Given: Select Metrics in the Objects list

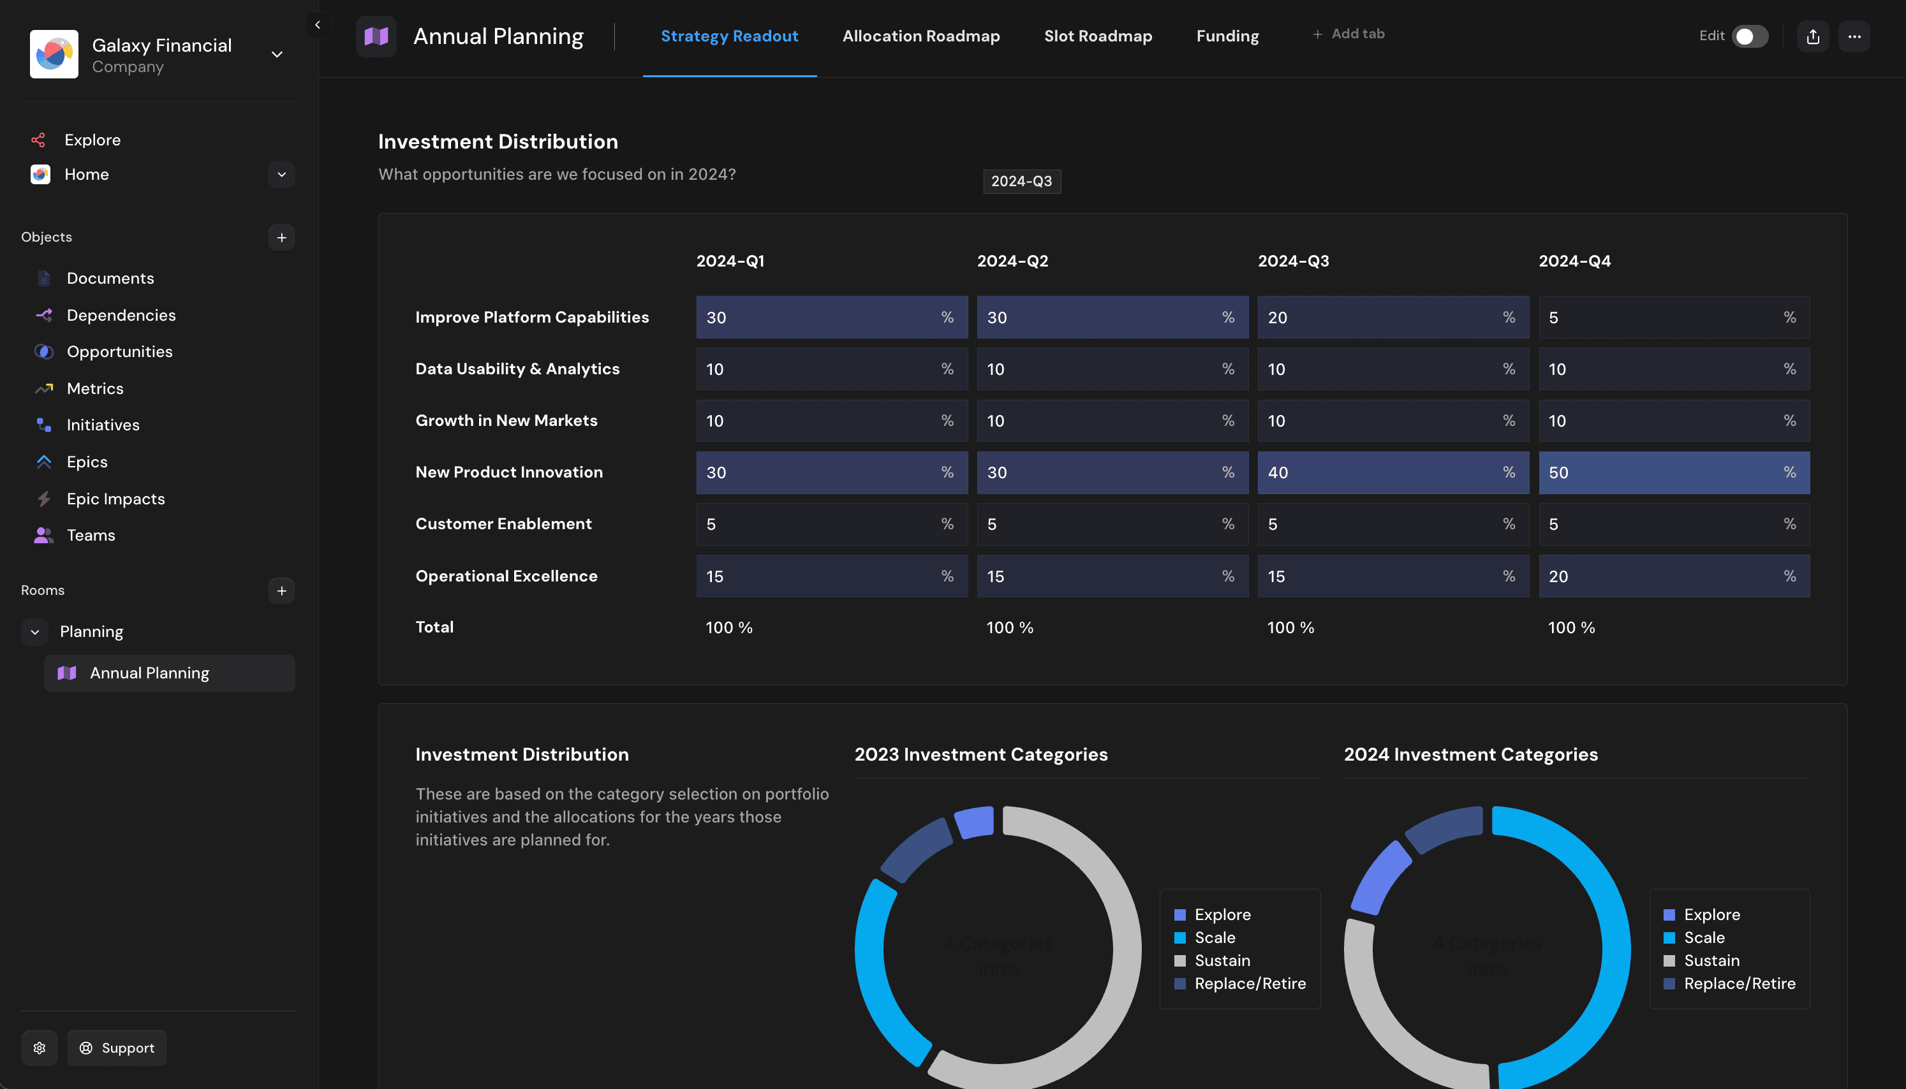Looking at the screenshot, I should (x=95, y=388).
